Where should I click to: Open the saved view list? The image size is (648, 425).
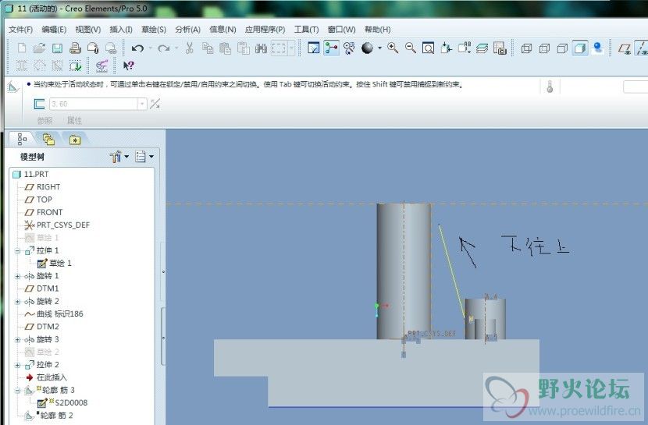(x=464, y=48)
